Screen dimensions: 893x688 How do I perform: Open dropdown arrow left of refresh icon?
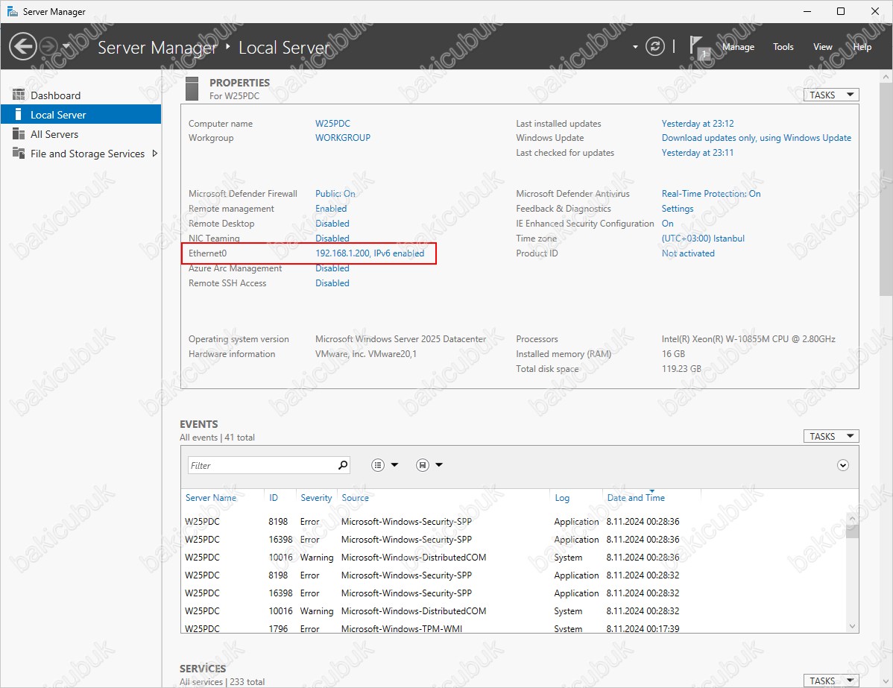pos(635,47)
